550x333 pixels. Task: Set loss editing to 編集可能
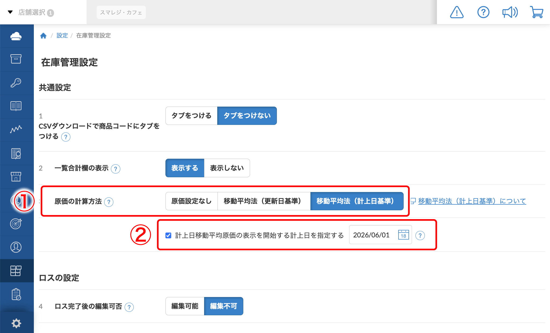[185, 306]
